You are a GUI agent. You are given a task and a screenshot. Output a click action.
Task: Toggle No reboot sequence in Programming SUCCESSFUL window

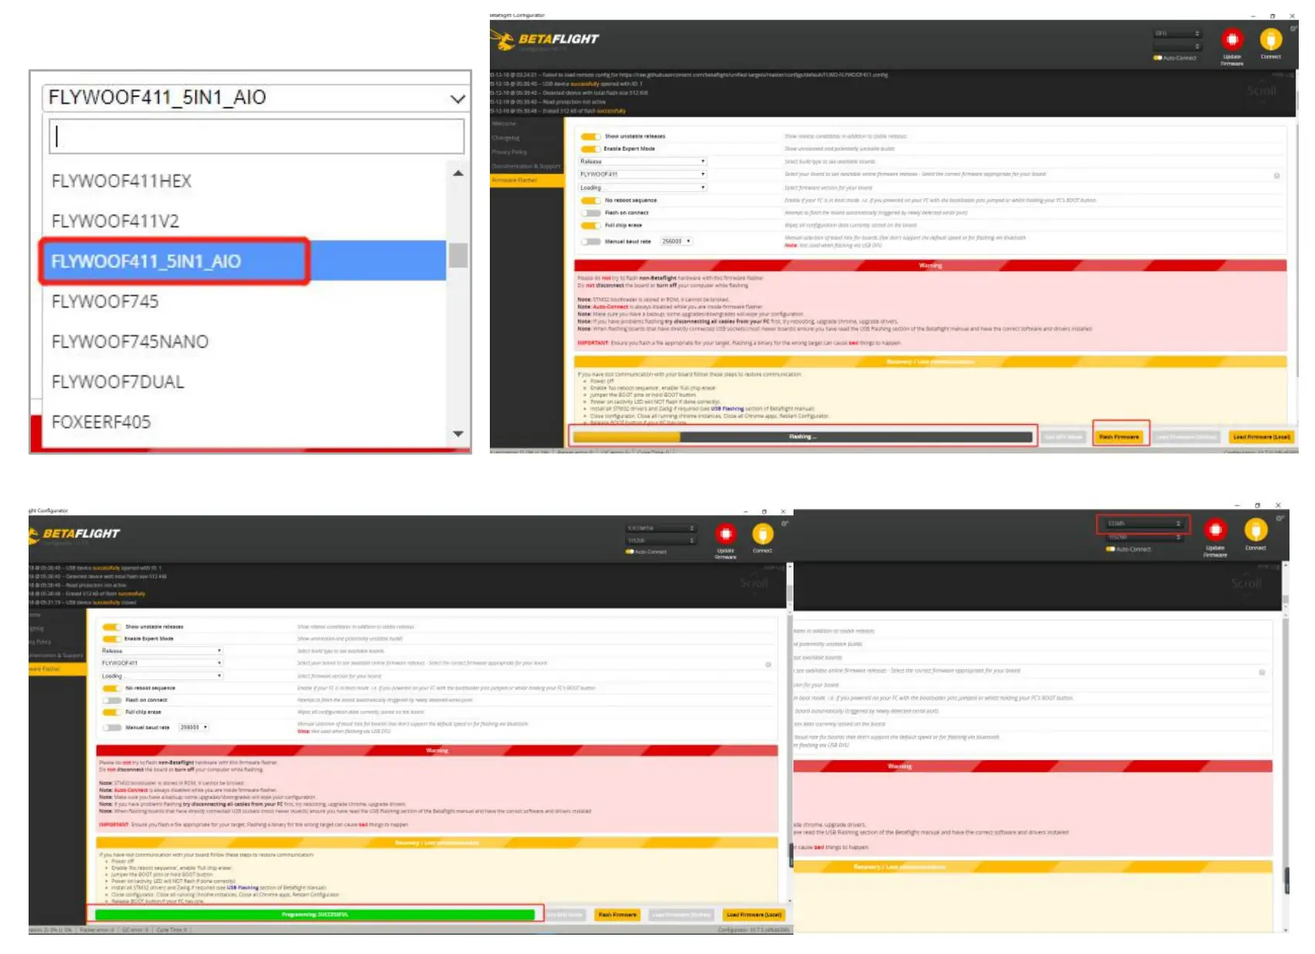point(112,687)
